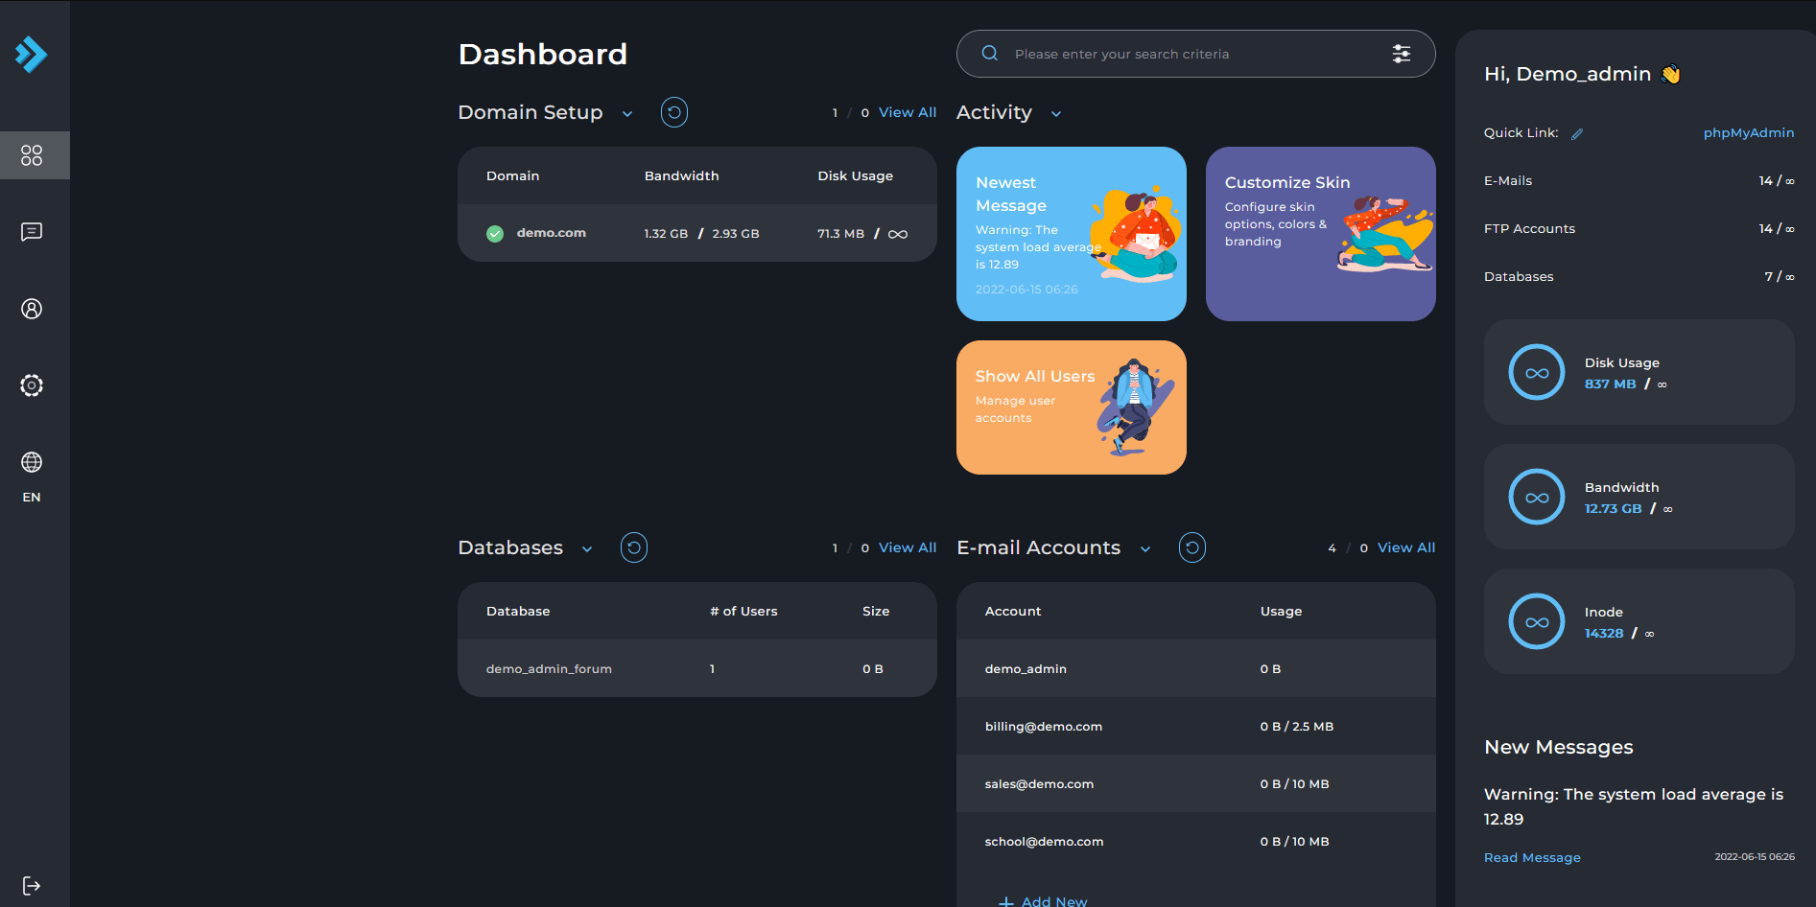Expand the Domain Setup dropdown chevron
Image resolution: width=1816 pixels, height=907 pixels.
click(x=627, y=114)
